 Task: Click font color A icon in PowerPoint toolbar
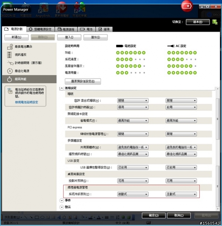point(99,217)
